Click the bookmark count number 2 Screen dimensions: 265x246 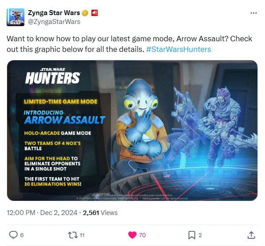[200, 235]
